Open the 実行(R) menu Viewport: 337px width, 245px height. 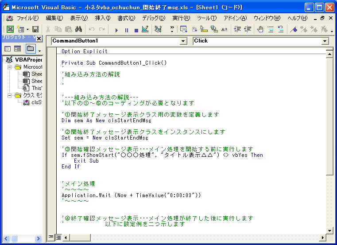coord(181,18)
